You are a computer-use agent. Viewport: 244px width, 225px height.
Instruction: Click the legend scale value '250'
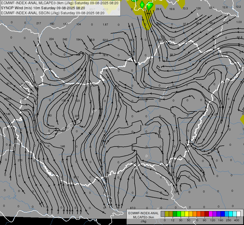(229, 220)
